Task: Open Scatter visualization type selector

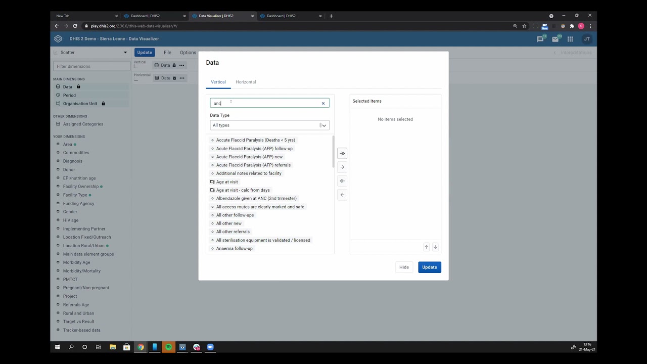Action: click(90, 53)
